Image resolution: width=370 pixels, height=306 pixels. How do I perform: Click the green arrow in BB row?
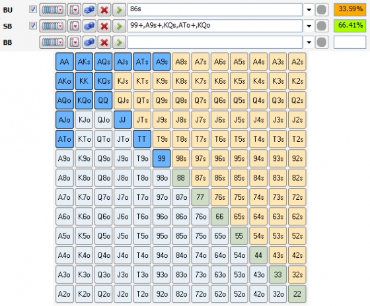119,42
